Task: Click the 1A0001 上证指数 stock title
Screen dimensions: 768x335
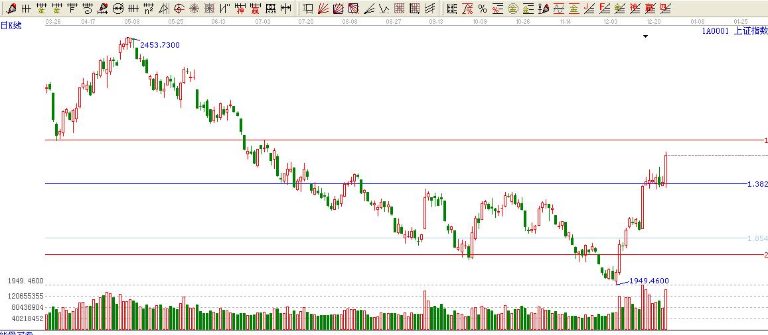Action: [734, 30]
